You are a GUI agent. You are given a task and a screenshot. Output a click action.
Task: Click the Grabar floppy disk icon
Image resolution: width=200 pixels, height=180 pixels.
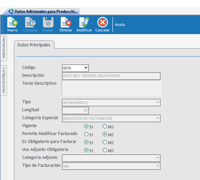click(48, 22)
